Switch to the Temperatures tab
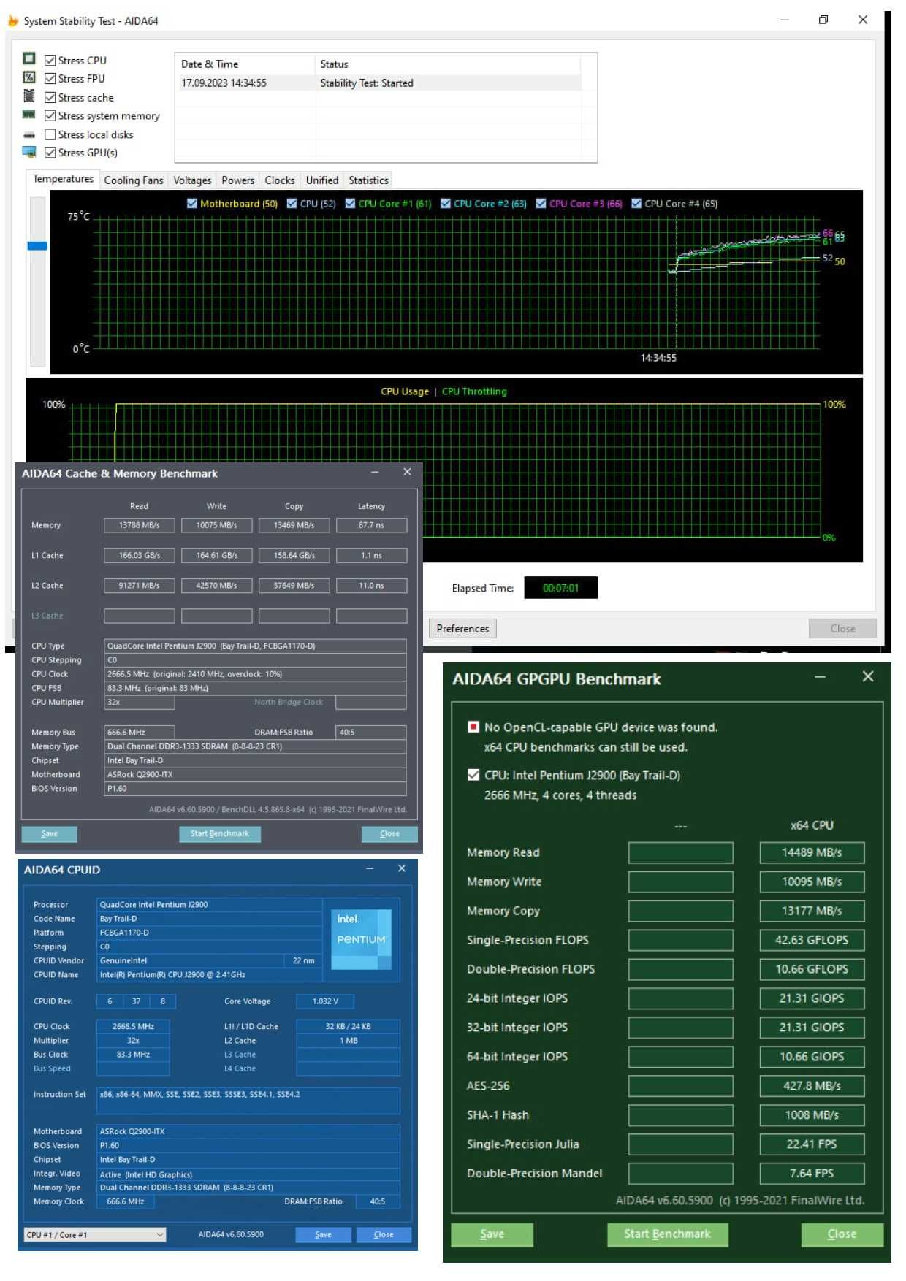 pos(63,179)
